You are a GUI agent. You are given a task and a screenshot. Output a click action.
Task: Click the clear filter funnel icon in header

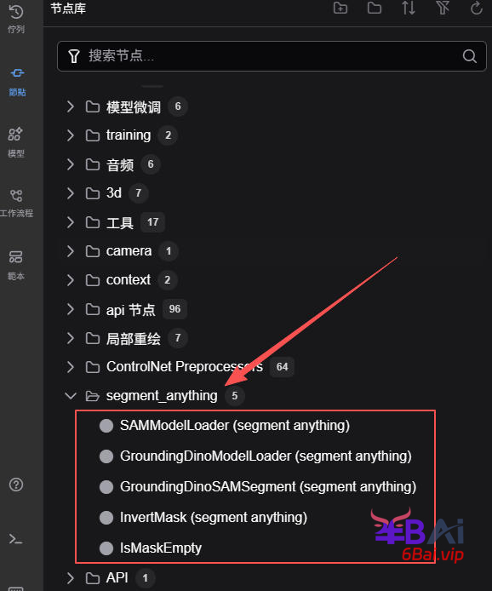(443, 8)
